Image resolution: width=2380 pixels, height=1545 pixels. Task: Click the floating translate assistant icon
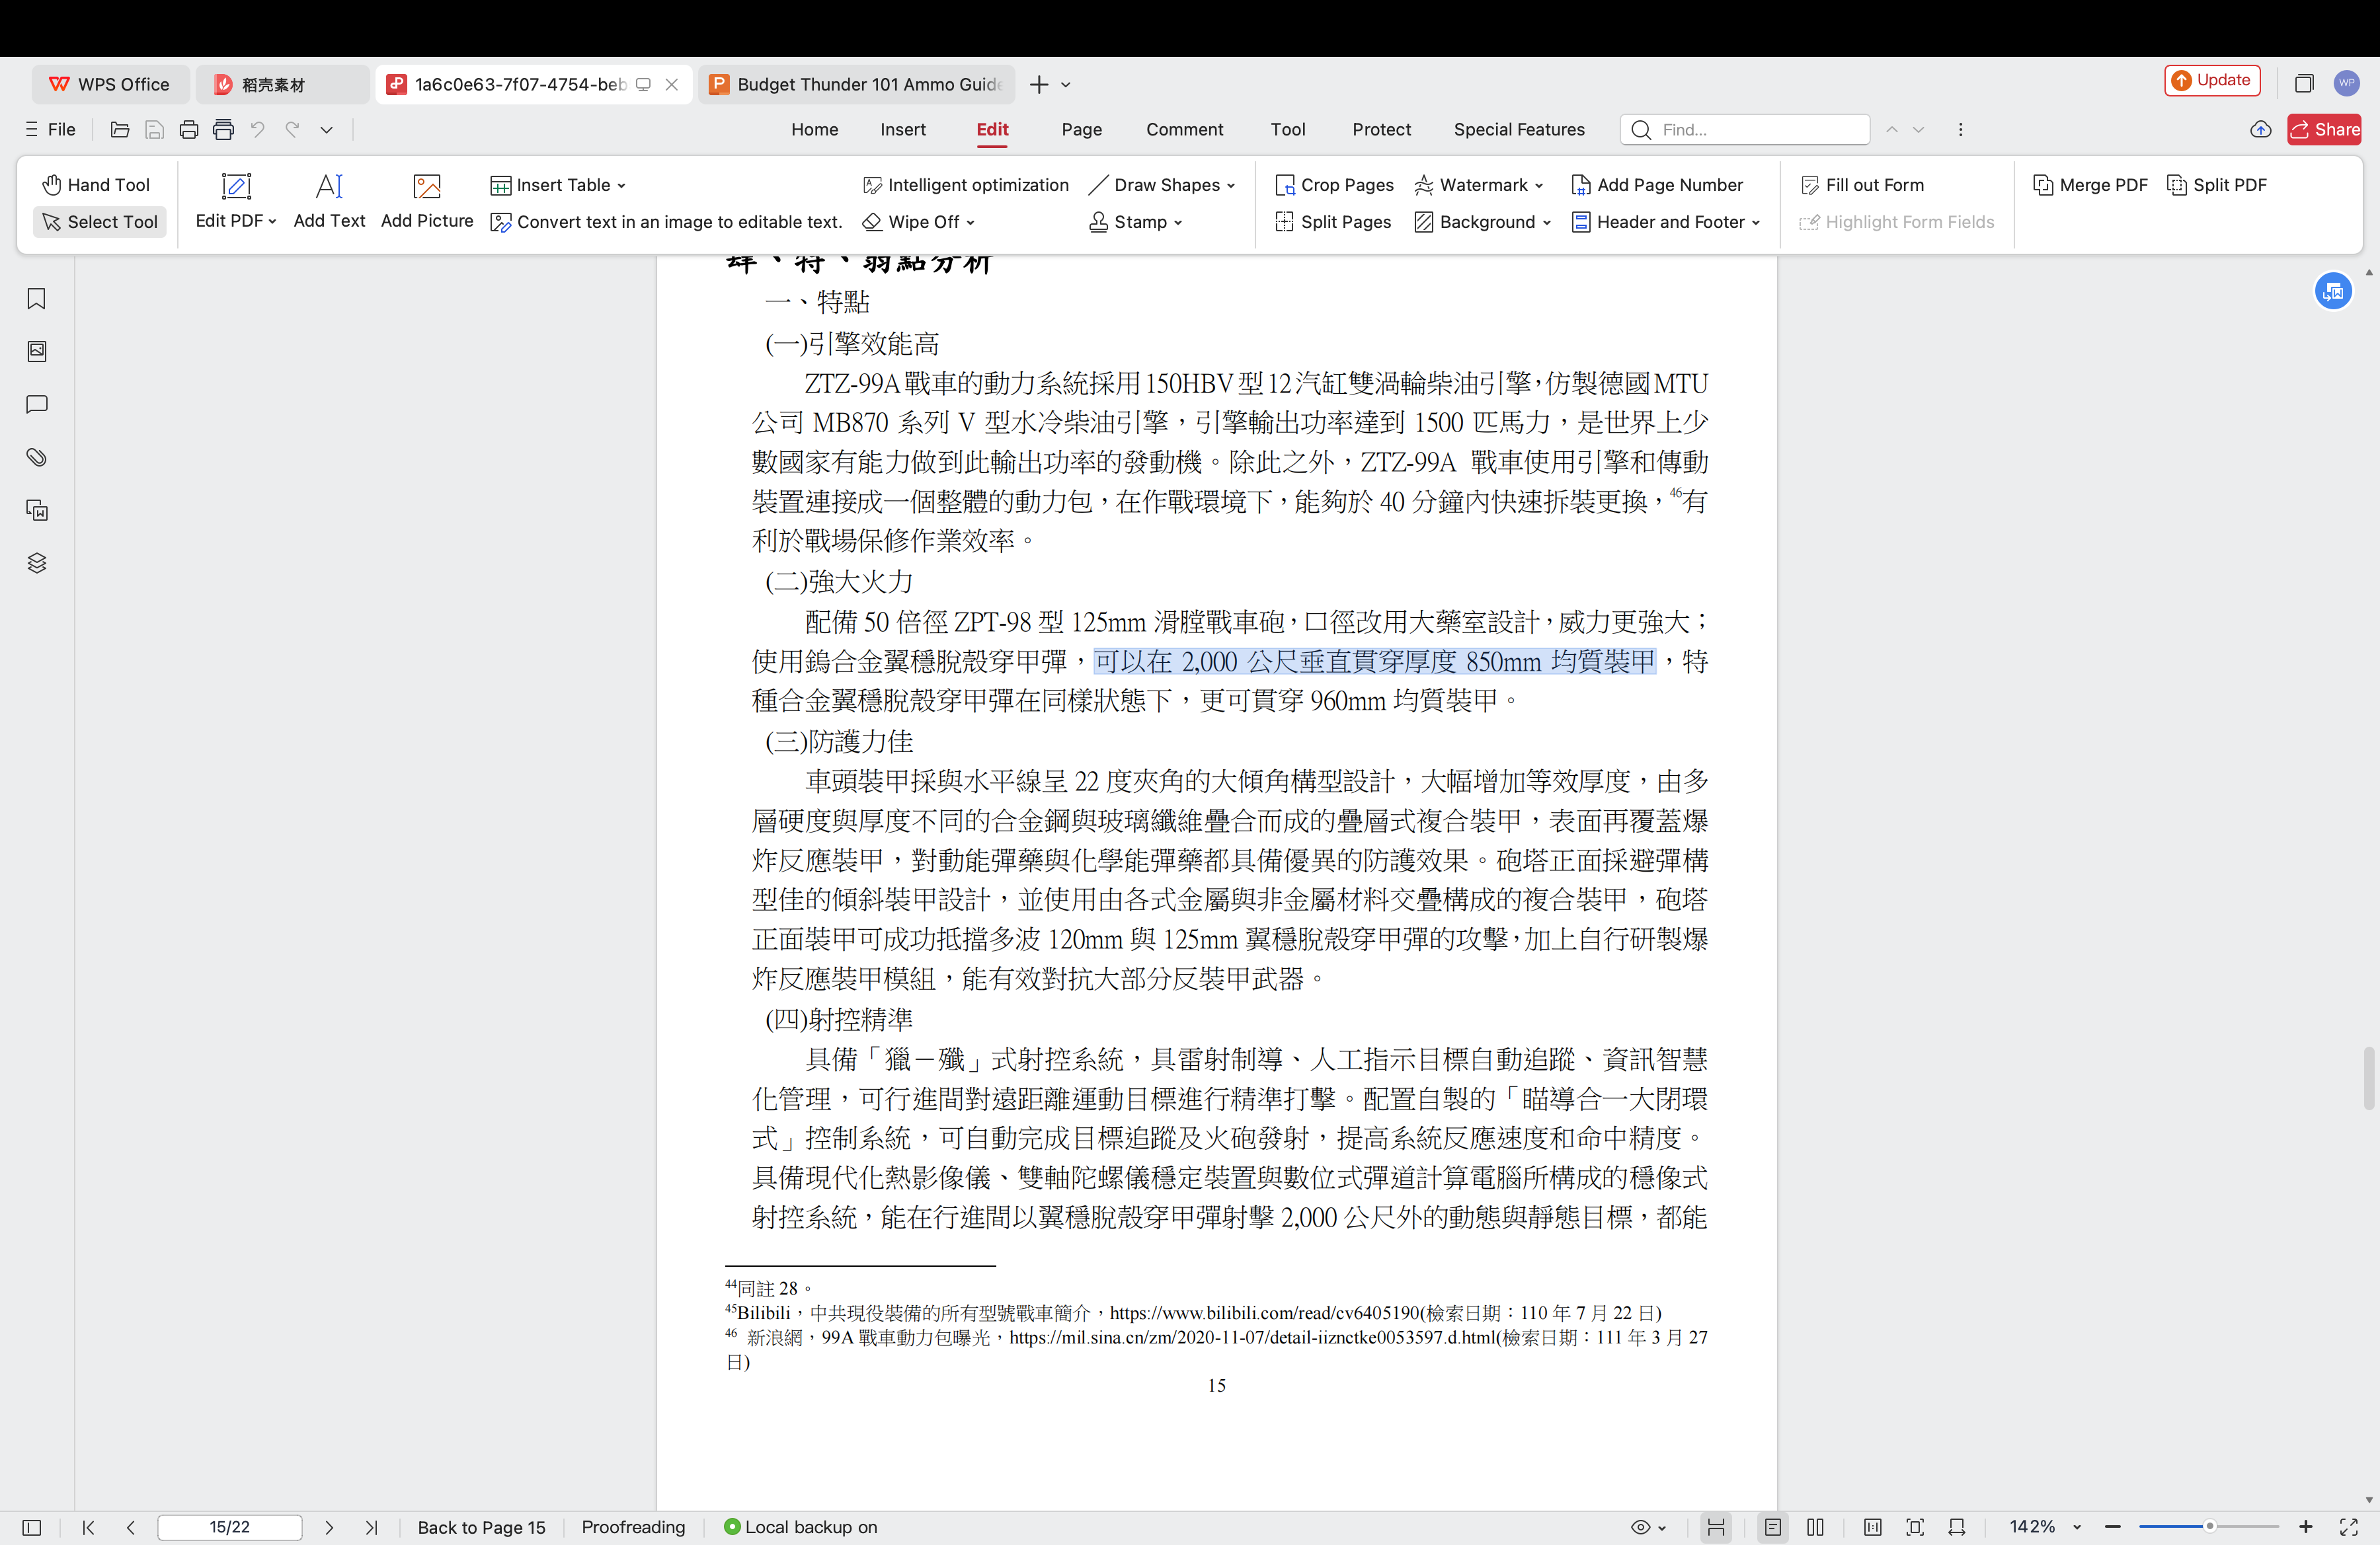tap(2333, 292)
